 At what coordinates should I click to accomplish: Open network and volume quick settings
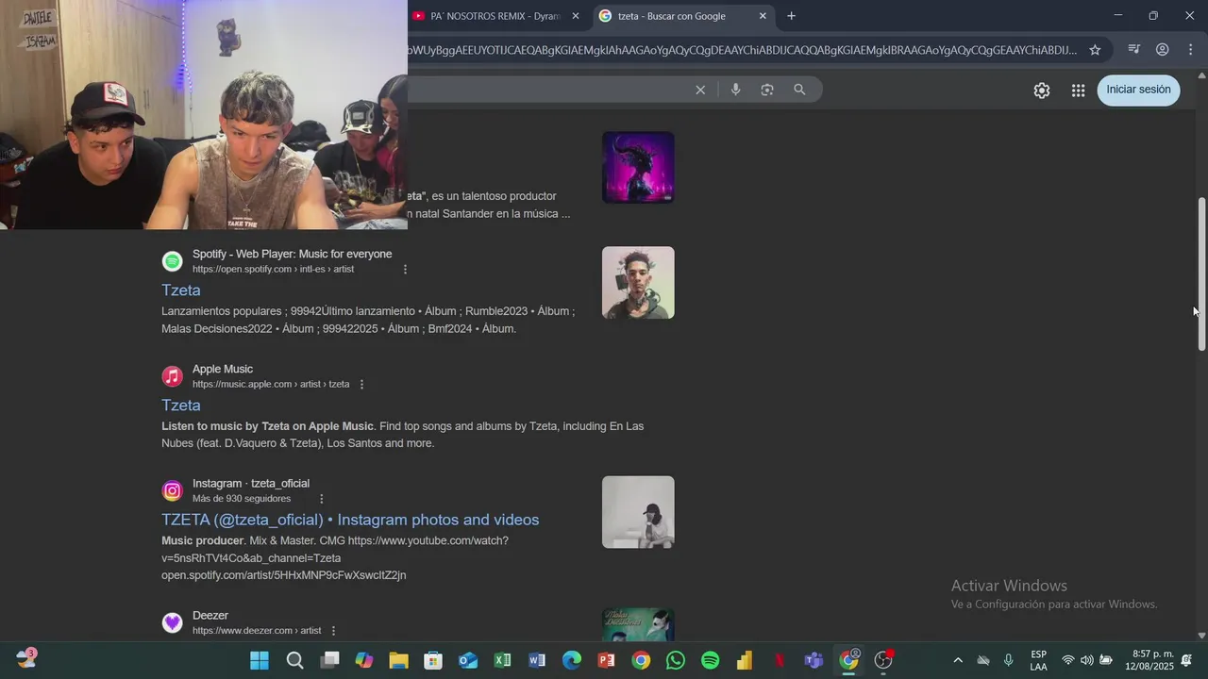click(1086, 660)
